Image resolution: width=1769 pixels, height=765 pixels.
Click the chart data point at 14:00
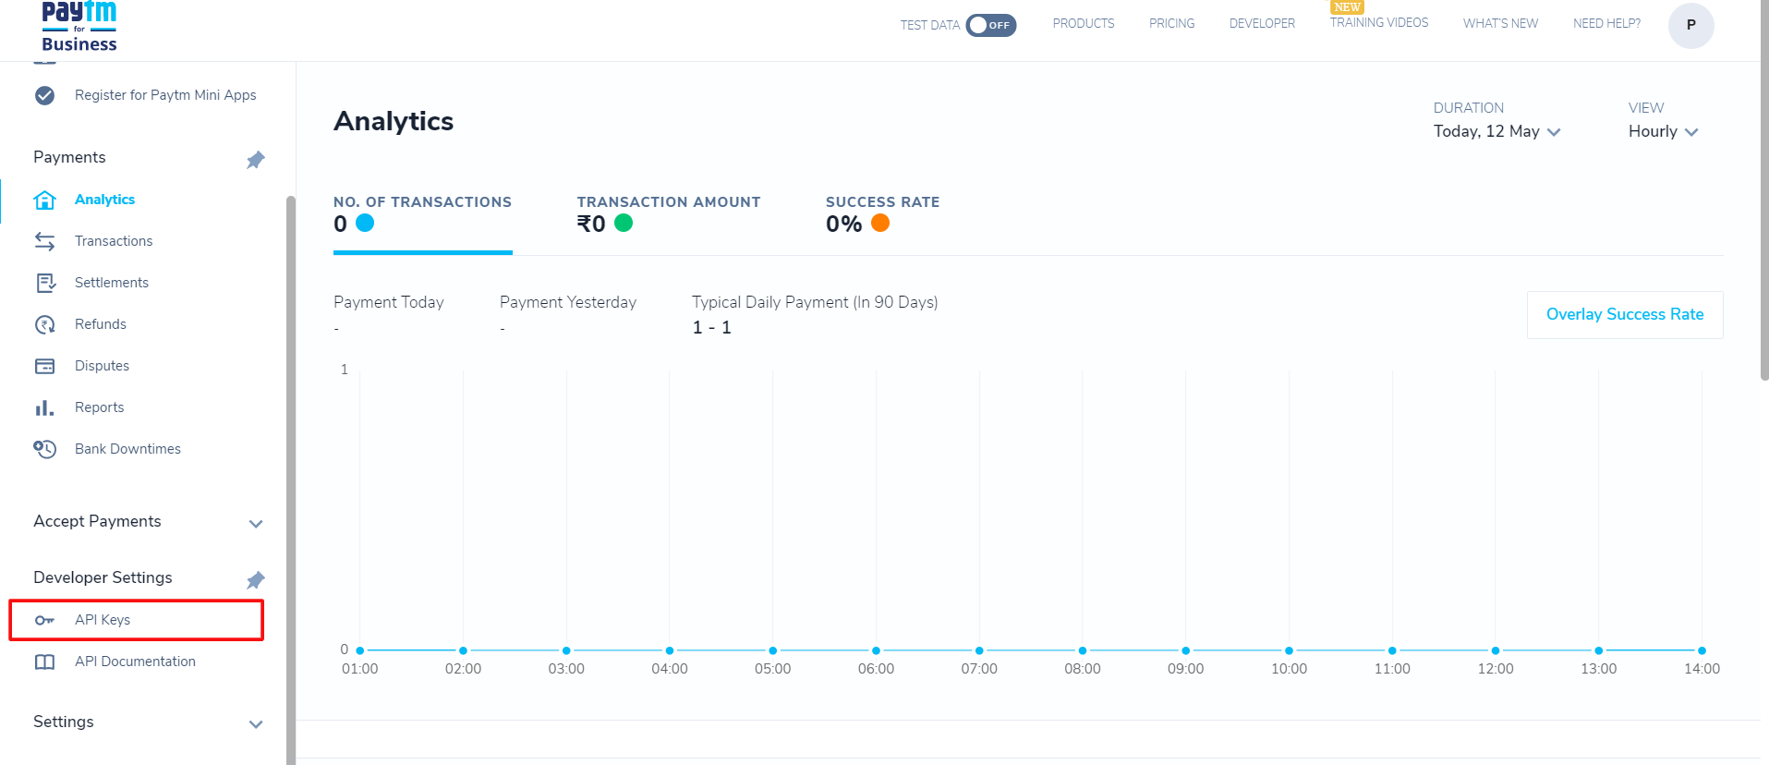[1702, 650]
